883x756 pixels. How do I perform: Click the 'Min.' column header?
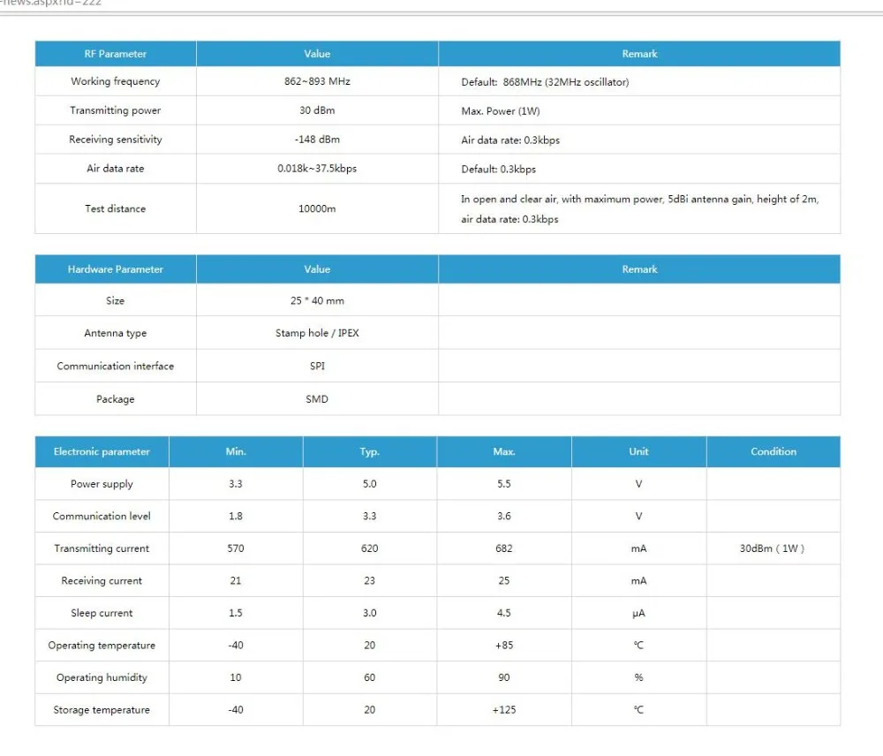[236, 452]
